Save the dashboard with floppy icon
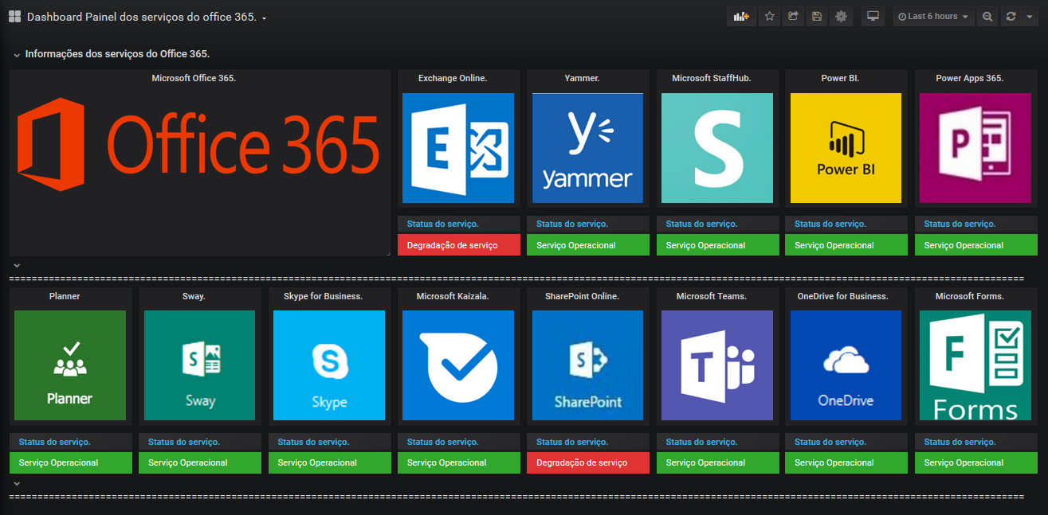 click(816, 16)
